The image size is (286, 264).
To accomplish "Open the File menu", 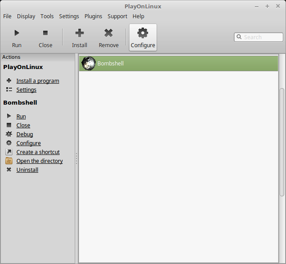I will [x=7, y=16].
